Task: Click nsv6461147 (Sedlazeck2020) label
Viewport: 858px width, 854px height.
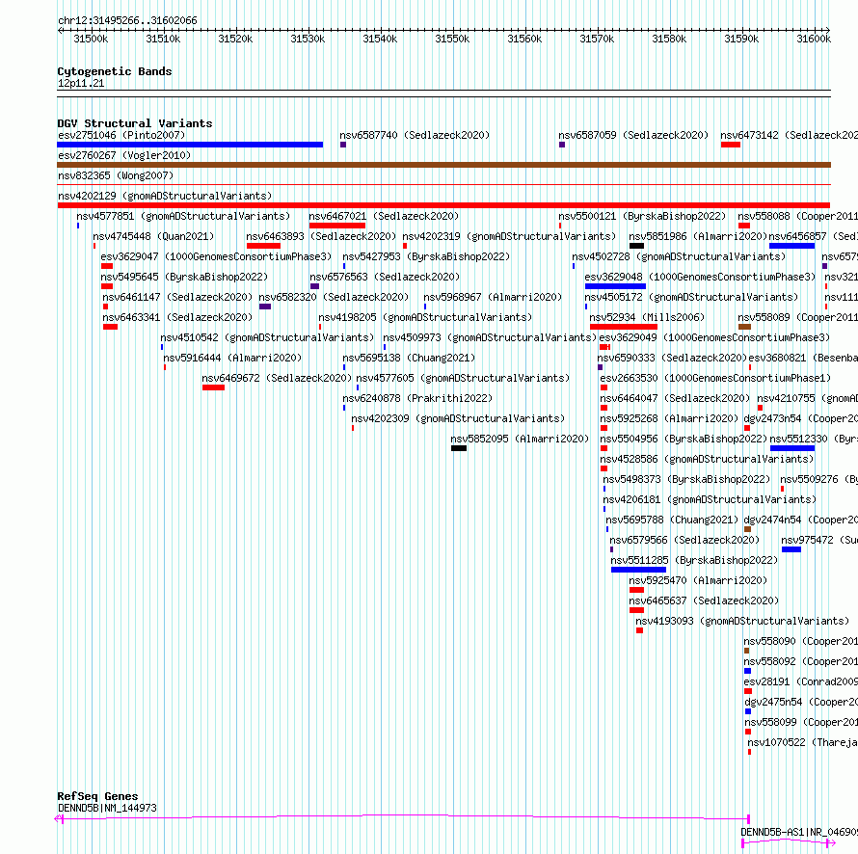Action: click(177, 297)
